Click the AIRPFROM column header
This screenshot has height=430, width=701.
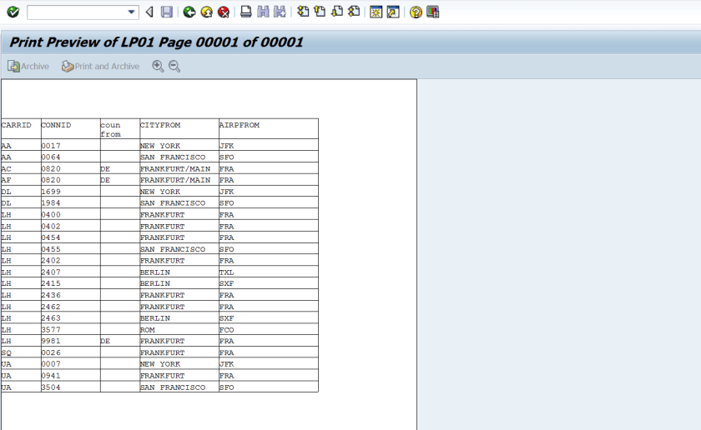[240, 125]
